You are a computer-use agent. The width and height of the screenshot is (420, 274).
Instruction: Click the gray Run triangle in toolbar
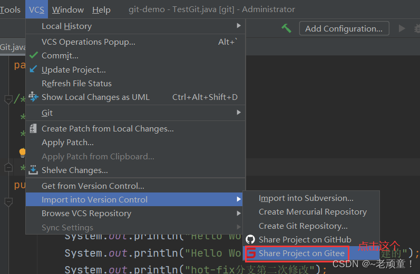(402, 28)
